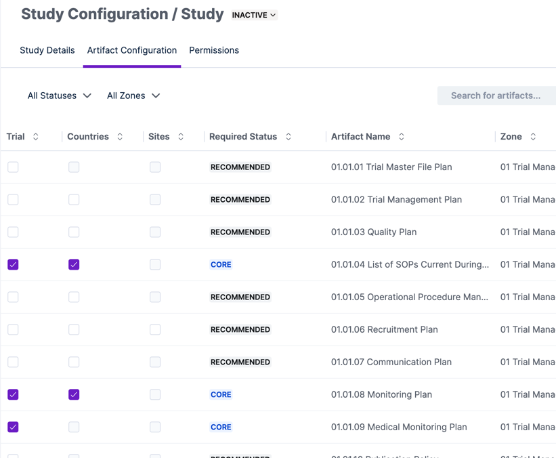The image size is (556, 458).
Task: Sort by the Trial column sort icon
Action: pos(36,137)
